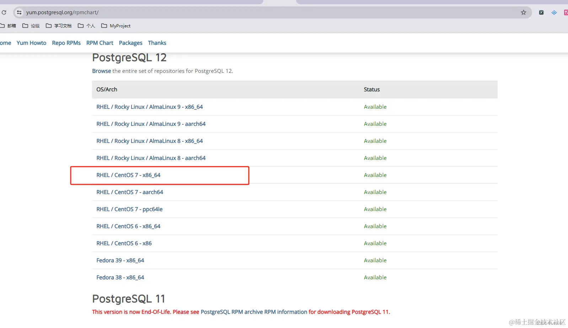The image size is (568, 328).
Task: Open the 邮箱 bookmark folder
Action: click(x=8, y=26)
